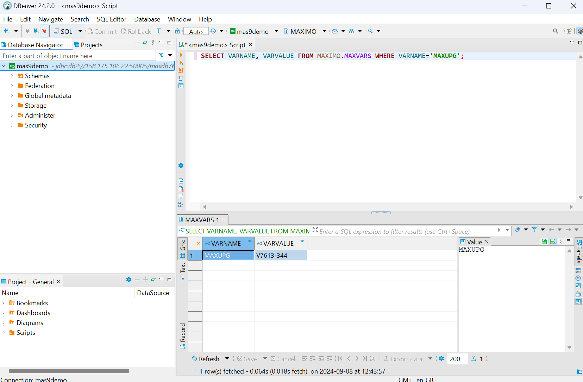Open the VARVALUE column filter arrow
The image size is (583, 382).
tap(302, 242)
